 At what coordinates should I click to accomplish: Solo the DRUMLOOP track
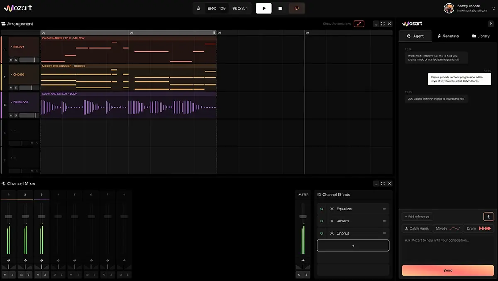pyautogui.click(x=16, y=115)
